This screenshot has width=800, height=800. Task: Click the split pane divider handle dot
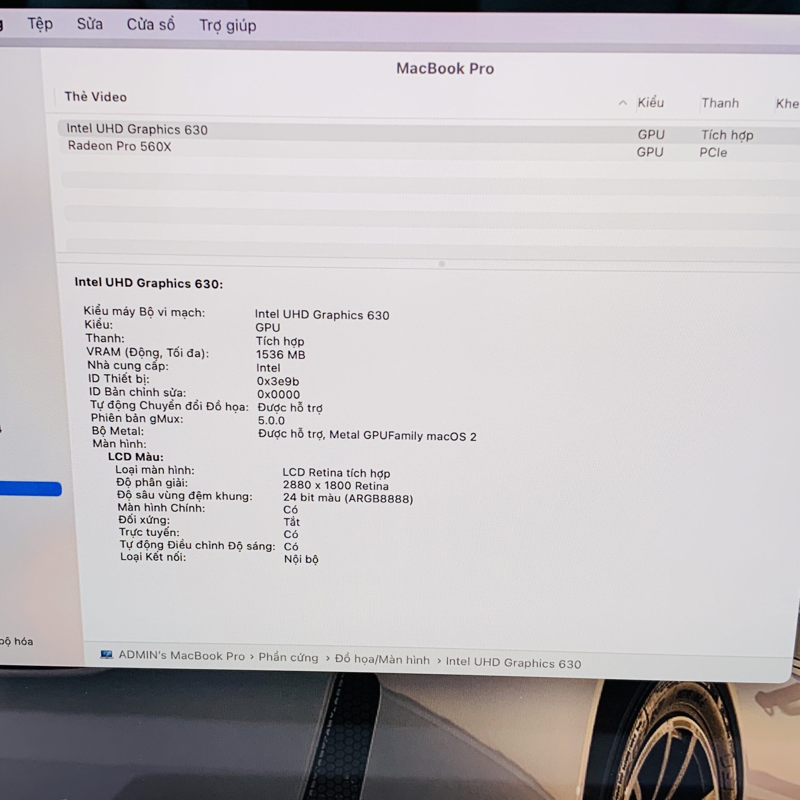click(x=442, y=264)
